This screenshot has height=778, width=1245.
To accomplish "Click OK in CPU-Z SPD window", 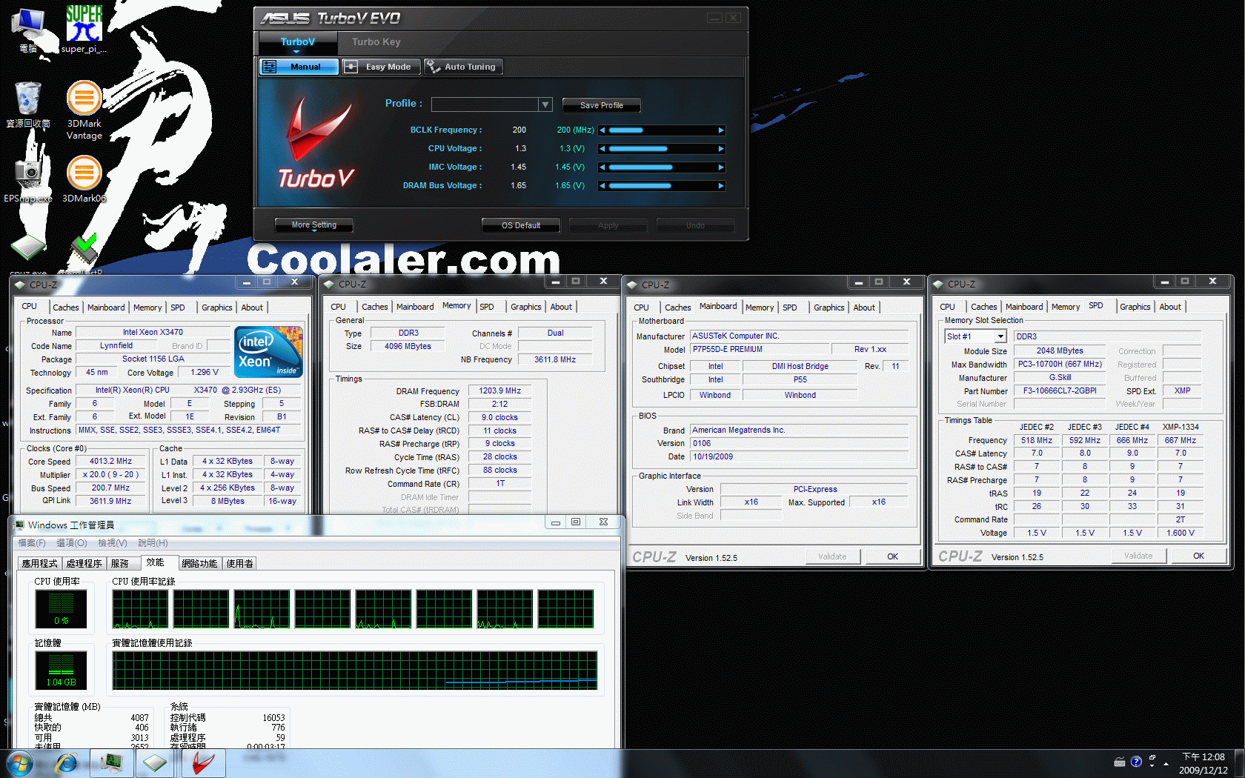I will (x=1198, y=556).
